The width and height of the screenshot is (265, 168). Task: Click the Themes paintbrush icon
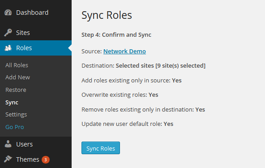coord(8,159)
